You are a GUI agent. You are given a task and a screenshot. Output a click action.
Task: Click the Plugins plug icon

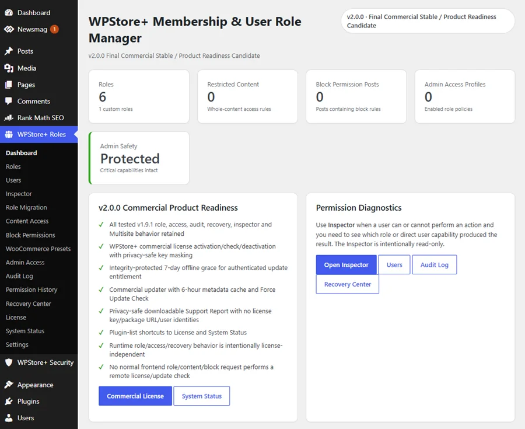pyautogui.click(x=9, y=401)
